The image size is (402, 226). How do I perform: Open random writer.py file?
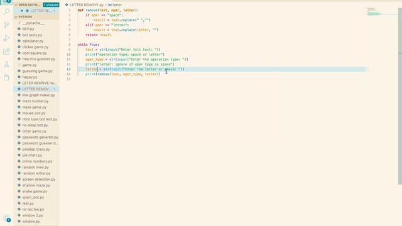point(36,173)
